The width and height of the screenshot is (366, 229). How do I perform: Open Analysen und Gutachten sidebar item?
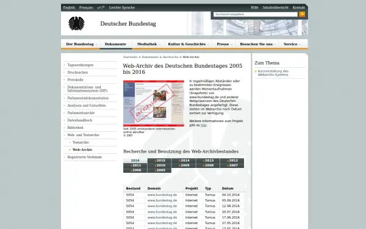point(87,106)
